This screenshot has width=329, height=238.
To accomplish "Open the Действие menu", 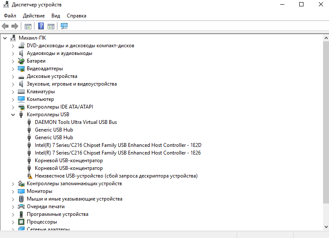I will [x=34, y=16].
